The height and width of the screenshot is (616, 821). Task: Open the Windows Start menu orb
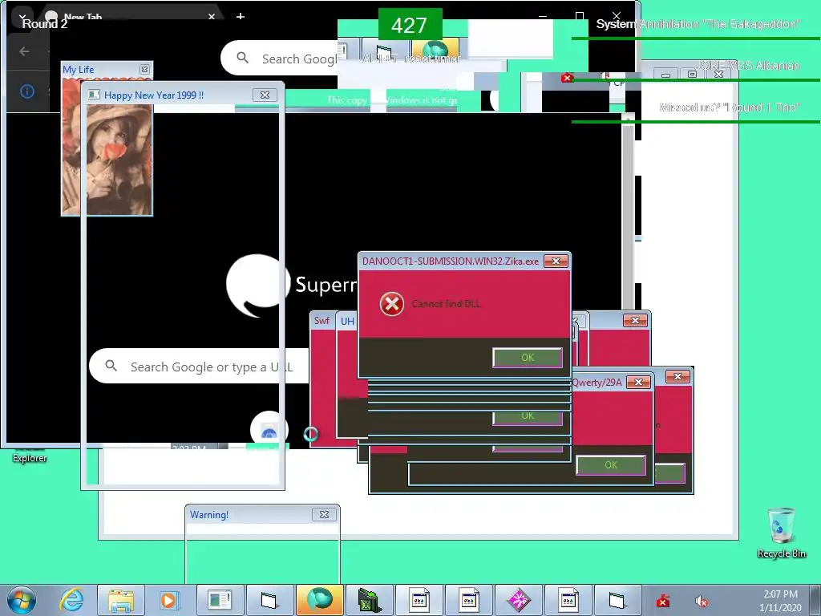22,600
